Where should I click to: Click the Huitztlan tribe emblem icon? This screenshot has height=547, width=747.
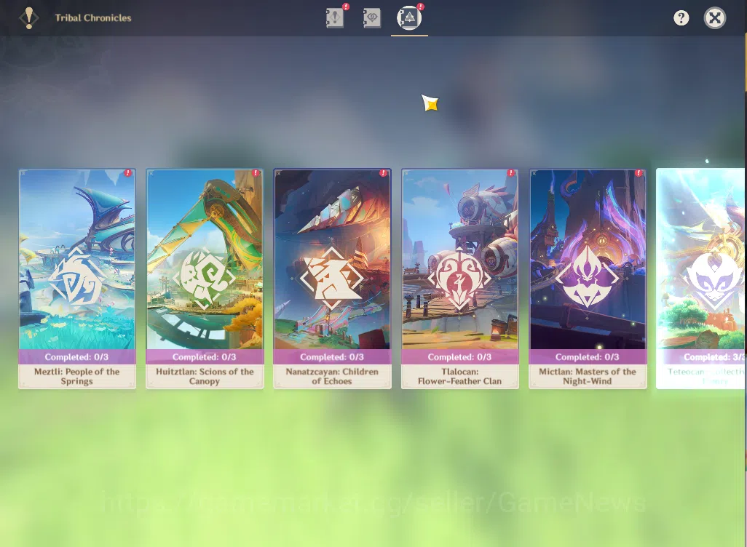click(204, 279)
